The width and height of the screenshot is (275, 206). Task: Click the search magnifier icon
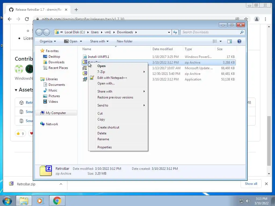242,32
